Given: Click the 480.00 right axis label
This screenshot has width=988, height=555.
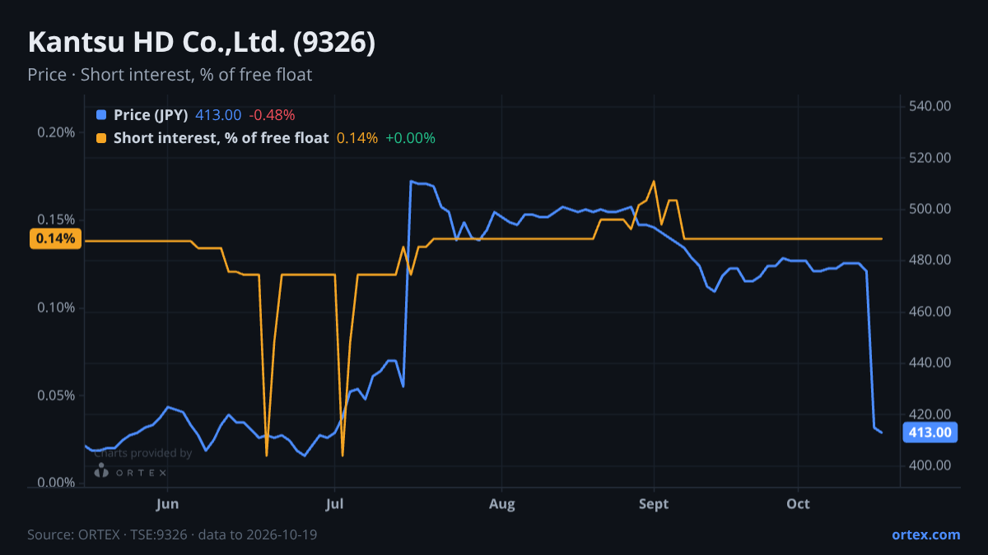Looking at the screenshot, I should click(930, 260).
